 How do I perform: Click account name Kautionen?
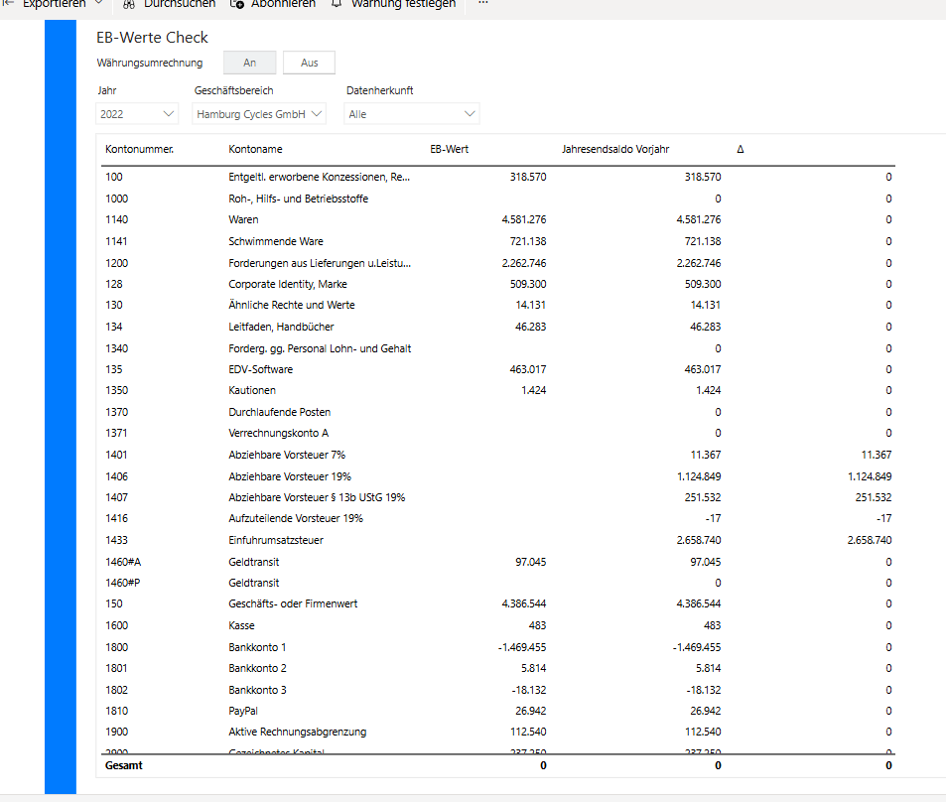click(252, 390)
